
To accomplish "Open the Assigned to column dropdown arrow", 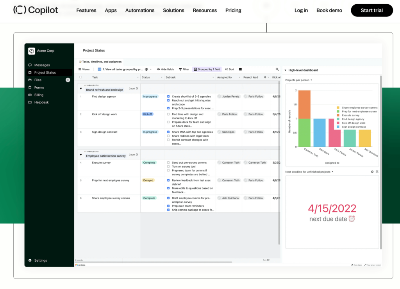I will pos(239,77).
